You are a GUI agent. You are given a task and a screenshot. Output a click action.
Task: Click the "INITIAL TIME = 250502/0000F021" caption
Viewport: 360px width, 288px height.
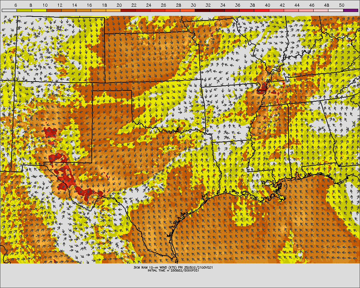(x=173, y=270)
